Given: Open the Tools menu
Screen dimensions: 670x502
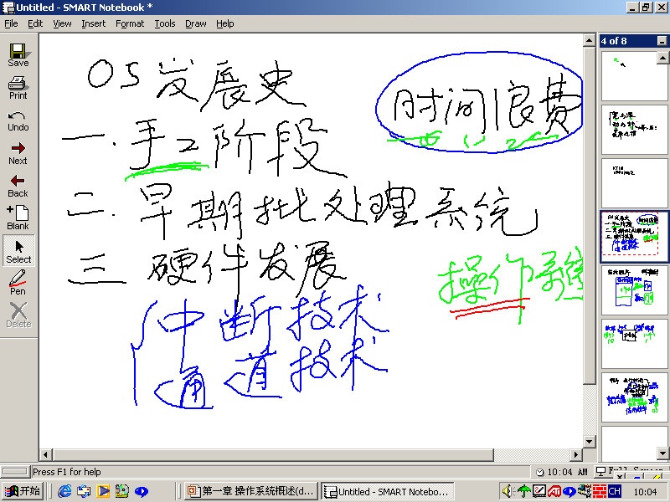Looking at the screenshot, I should click(165, 23).
